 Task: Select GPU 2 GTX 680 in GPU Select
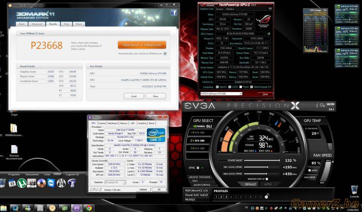(x=198, y=140)
